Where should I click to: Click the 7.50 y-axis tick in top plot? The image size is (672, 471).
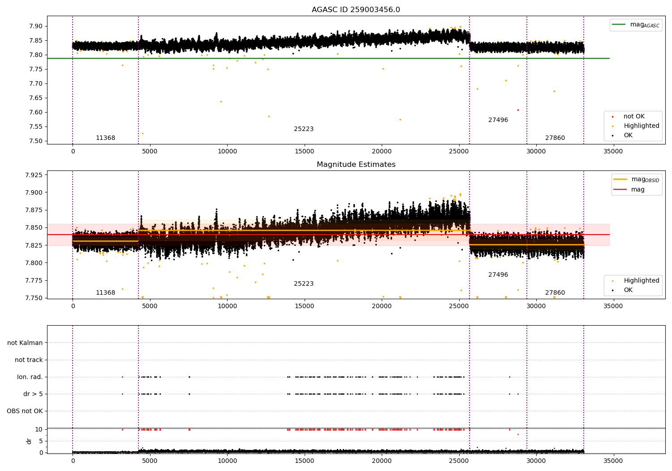coord(35,141)
